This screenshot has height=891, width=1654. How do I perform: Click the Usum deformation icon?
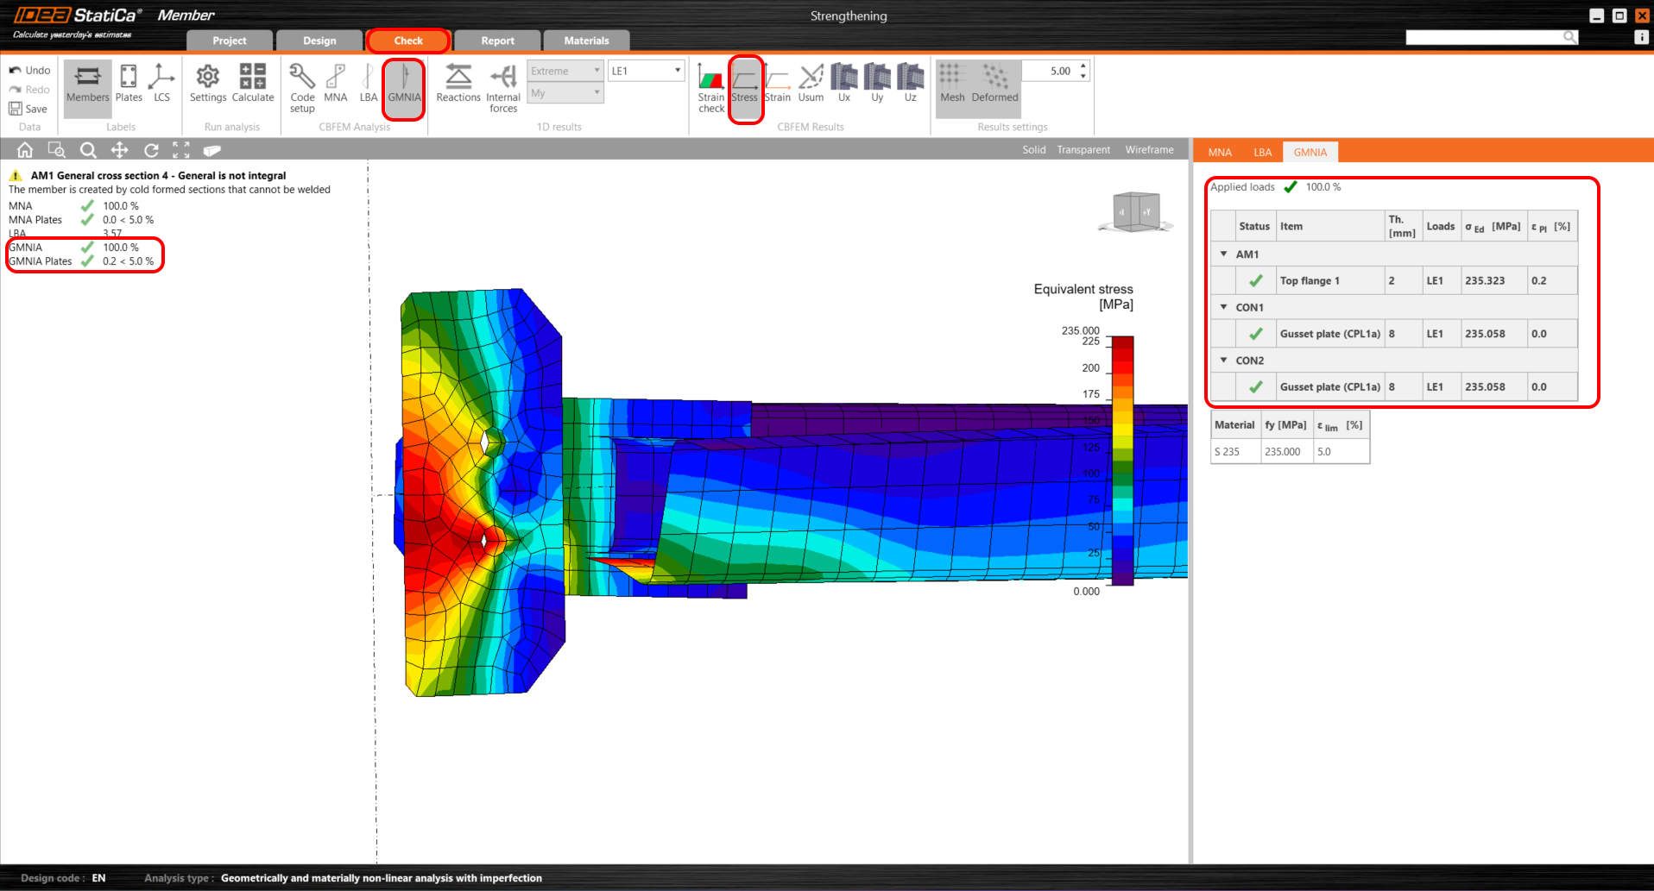[811, 84]
